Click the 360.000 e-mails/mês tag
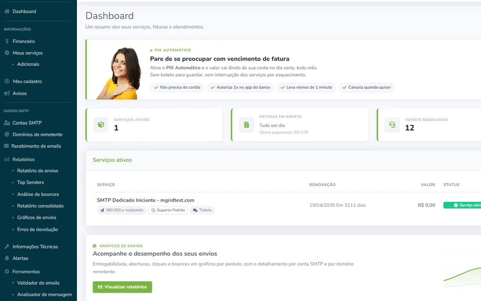The width and height of the screenshot is (481, 301). pyautogui.click(x=122, y=210)
